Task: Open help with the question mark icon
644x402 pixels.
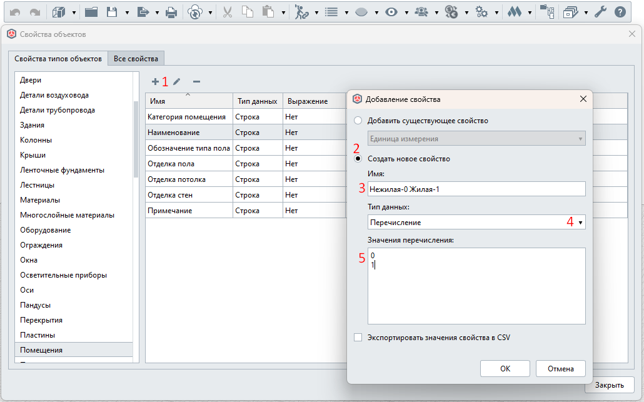Action: coord(620,13)
